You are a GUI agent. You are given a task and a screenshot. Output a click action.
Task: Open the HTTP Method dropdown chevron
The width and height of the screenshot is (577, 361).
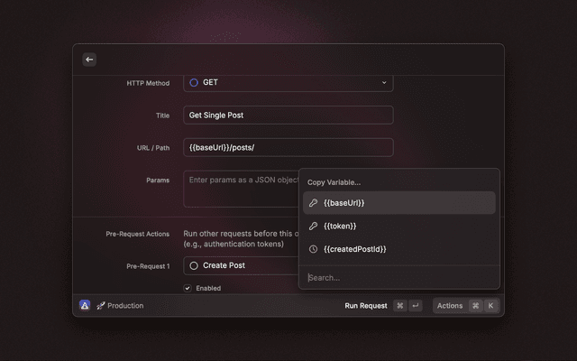(x=383, y=82)
